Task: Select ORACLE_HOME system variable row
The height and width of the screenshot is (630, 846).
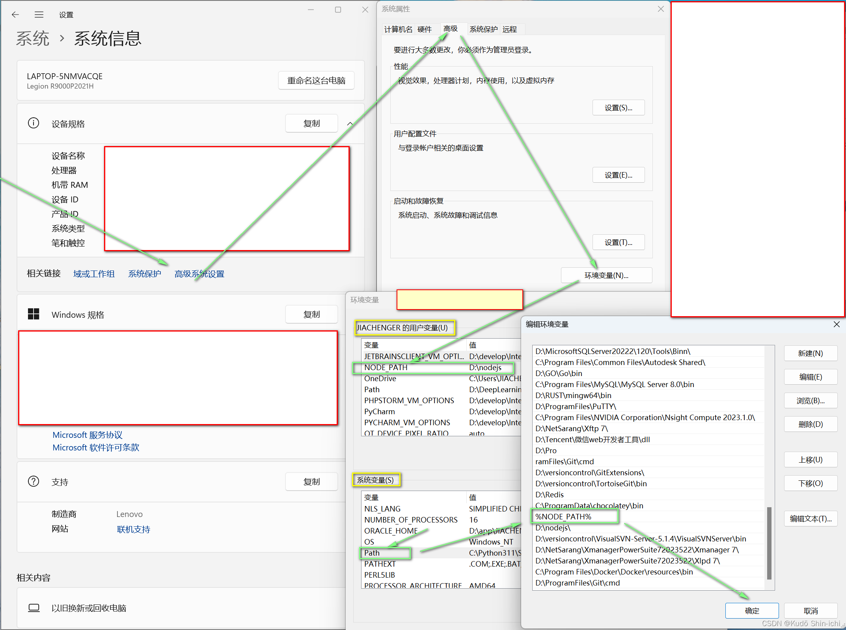Action: (x=441, y=531)
